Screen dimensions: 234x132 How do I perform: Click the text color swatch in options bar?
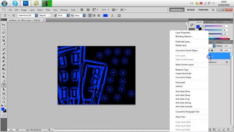[105, 15]
